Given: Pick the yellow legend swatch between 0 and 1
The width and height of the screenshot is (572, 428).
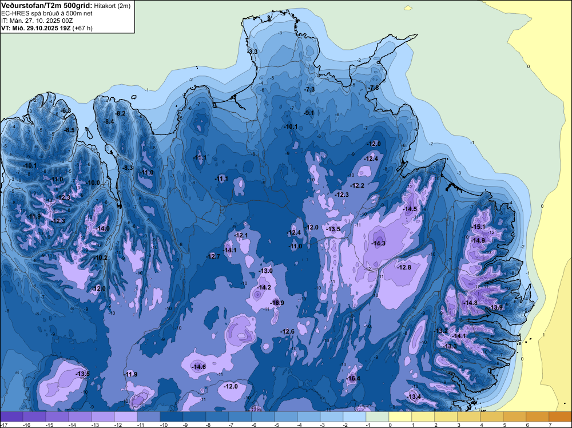Looking at the screenshot, I should (x=400, y=417).
